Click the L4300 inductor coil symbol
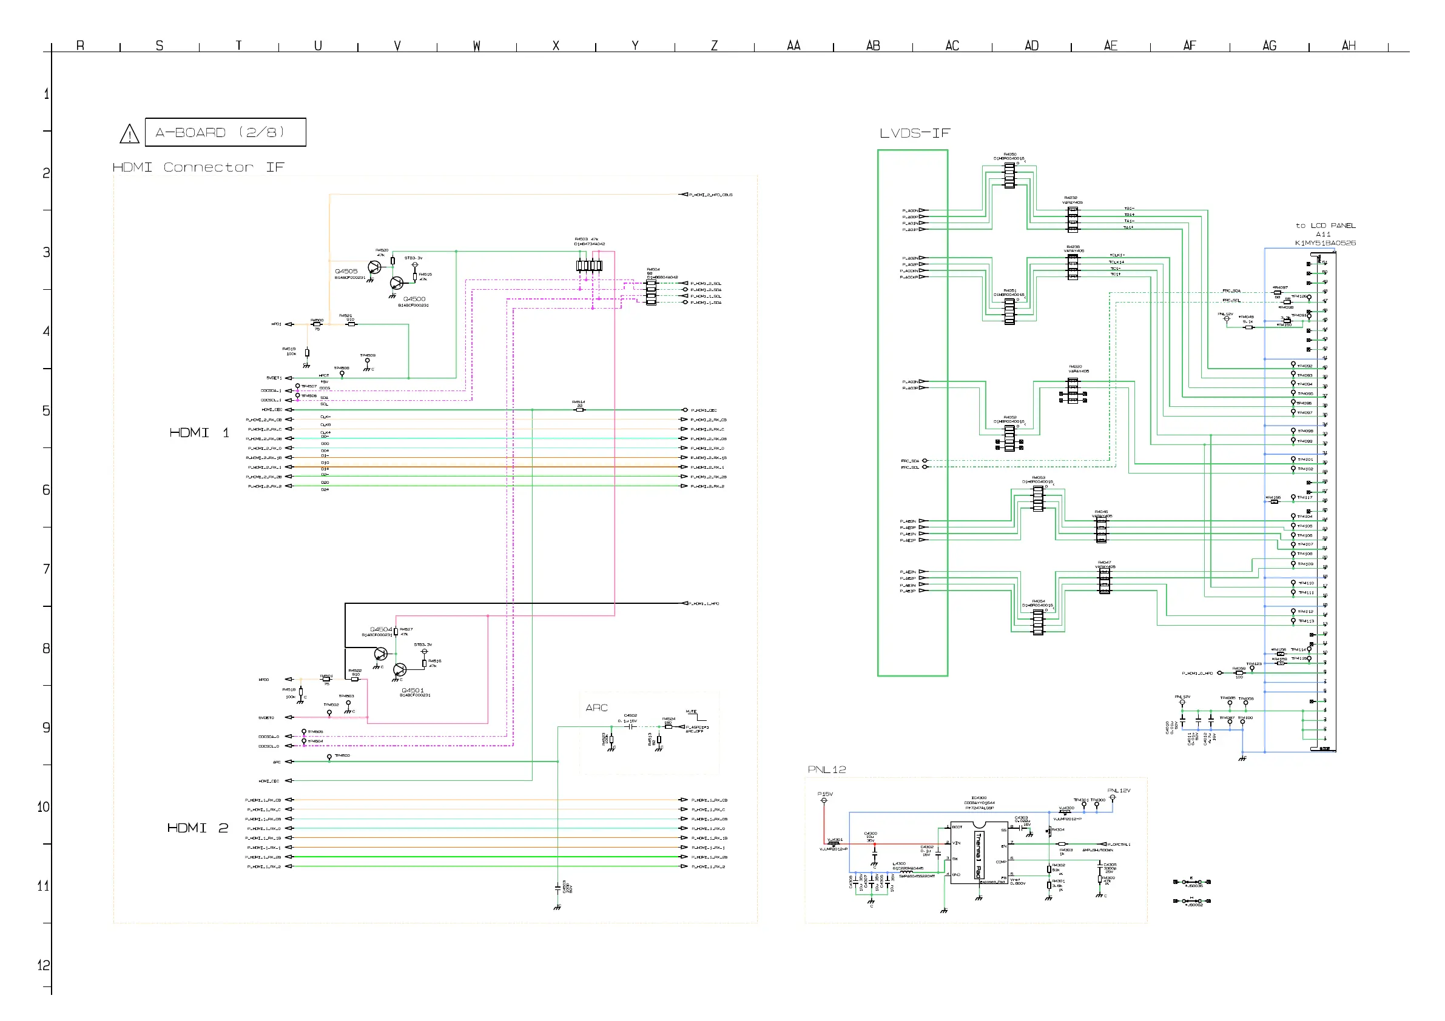The height and width of the screenshot is (1021, 1445). coord(906,872)
